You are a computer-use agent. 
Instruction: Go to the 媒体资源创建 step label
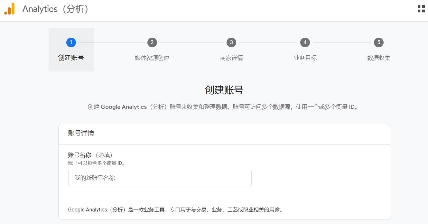[152, 58]
